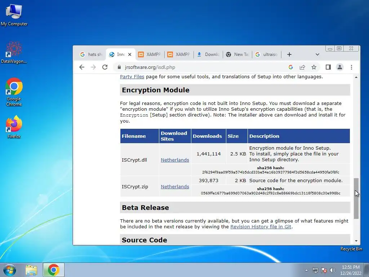369x277 pixels.
Task: Switch to the 'hats sh' Google tab
Action: pyautogui.click(x=91, y=54)
